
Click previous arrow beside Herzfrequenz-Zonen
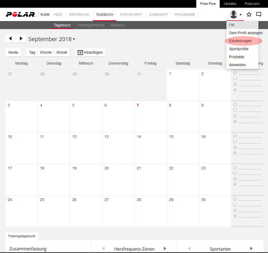(x=103, y=248)
